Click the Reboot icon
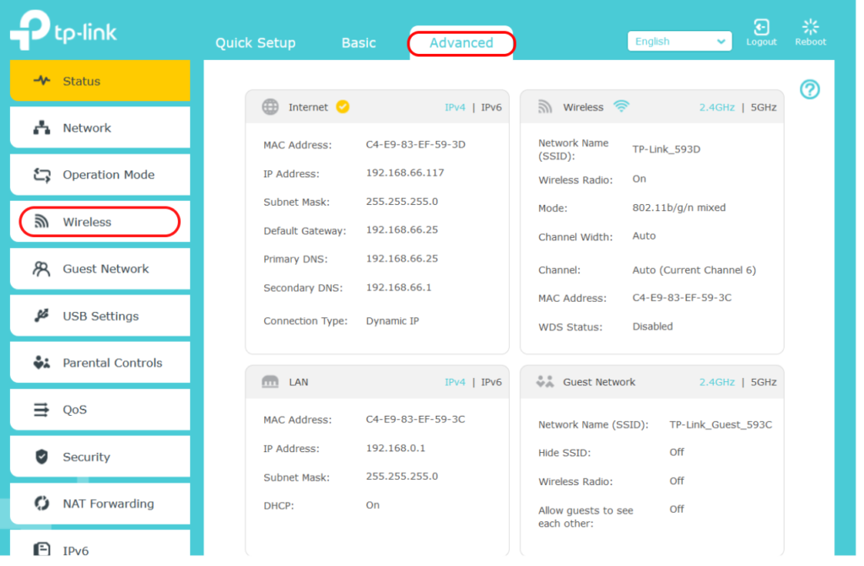The width and height of the screenshot is (864, 566). pos(810,27)
